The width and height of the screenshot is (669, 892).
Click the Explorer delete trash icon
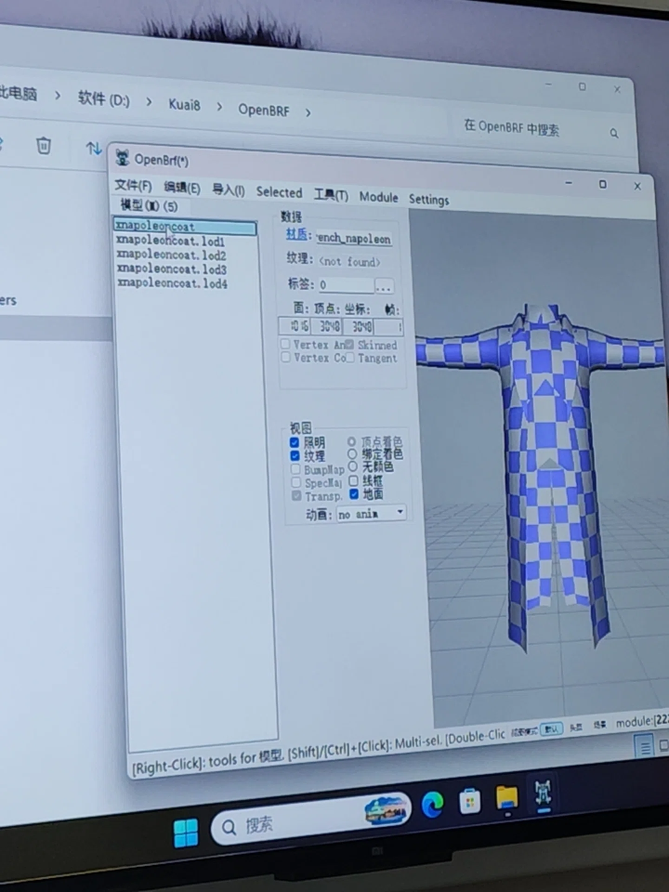tap(44, 146)
